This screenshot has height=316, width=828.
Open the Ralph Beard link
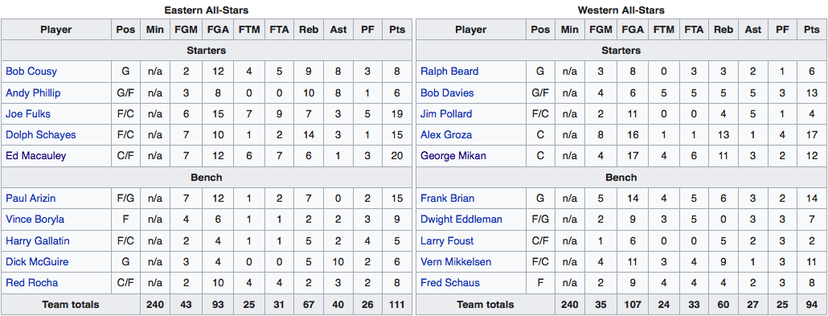pyautogui.click(x=449, y=72)
